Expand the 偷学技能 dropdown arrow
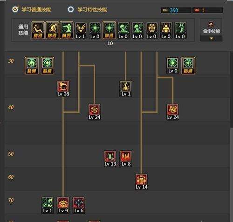 [211, 39]
